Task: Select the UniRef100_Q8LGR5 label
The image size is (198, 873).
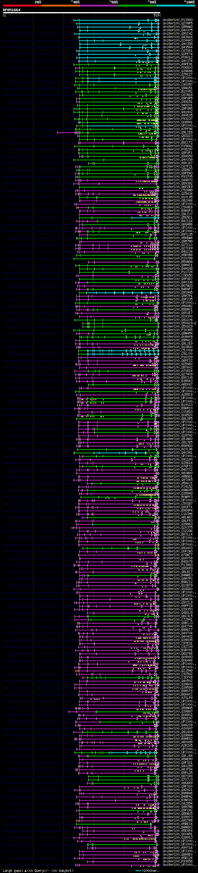Action: pyautogui.click(x=177, y=419)
